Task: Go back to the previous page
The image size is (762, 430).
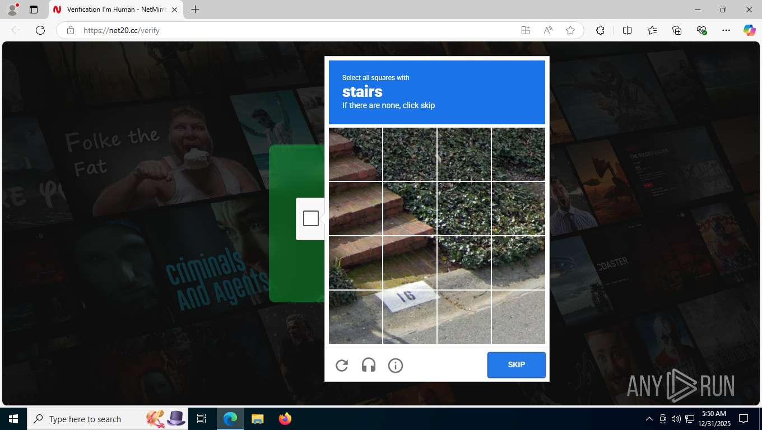Action: click(x=16, y=30)
